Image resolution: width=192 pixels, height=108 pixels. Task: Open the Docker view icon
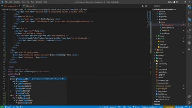(189, 49)
